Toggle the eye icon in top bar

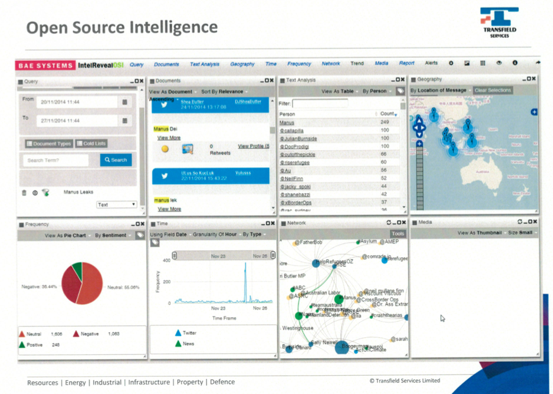click(499, 63)
